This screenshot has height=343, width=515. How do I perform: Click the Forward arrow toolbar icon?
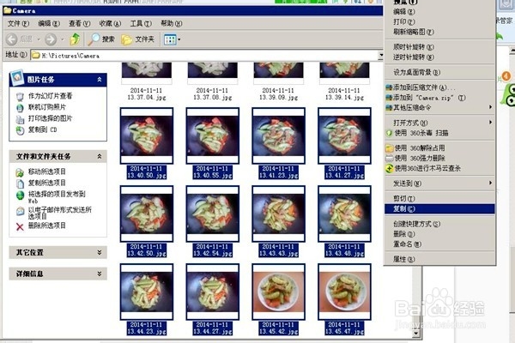pyautogui.click(x=51, y=39)
